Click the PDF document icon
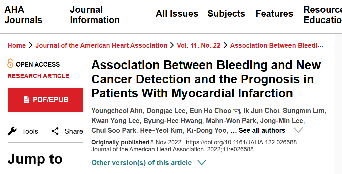Viewport: 342px width, 174px height. click(26, 99)
